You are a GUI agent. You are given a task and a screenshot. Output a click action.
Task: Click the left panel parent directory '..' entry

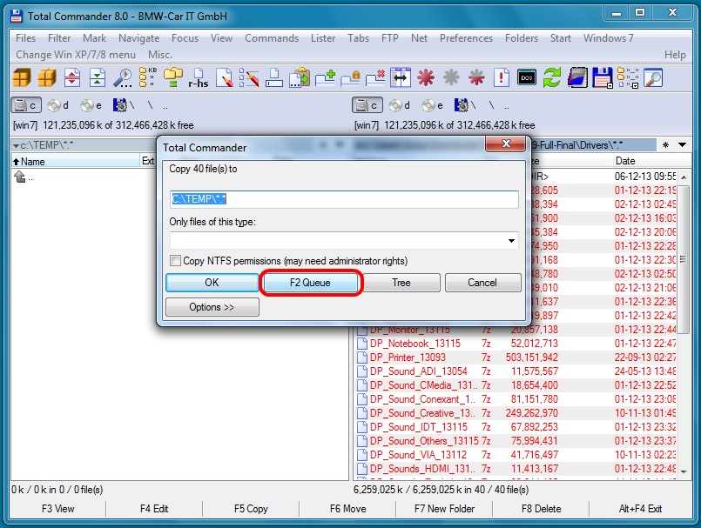pyautogui.click(x=24, y=177)
